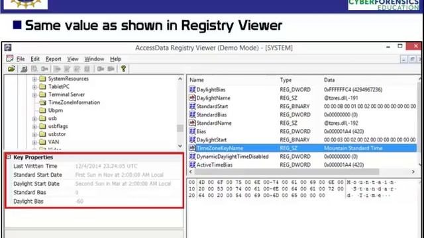Click the Standard Start Date value

(x=119, y=175)
